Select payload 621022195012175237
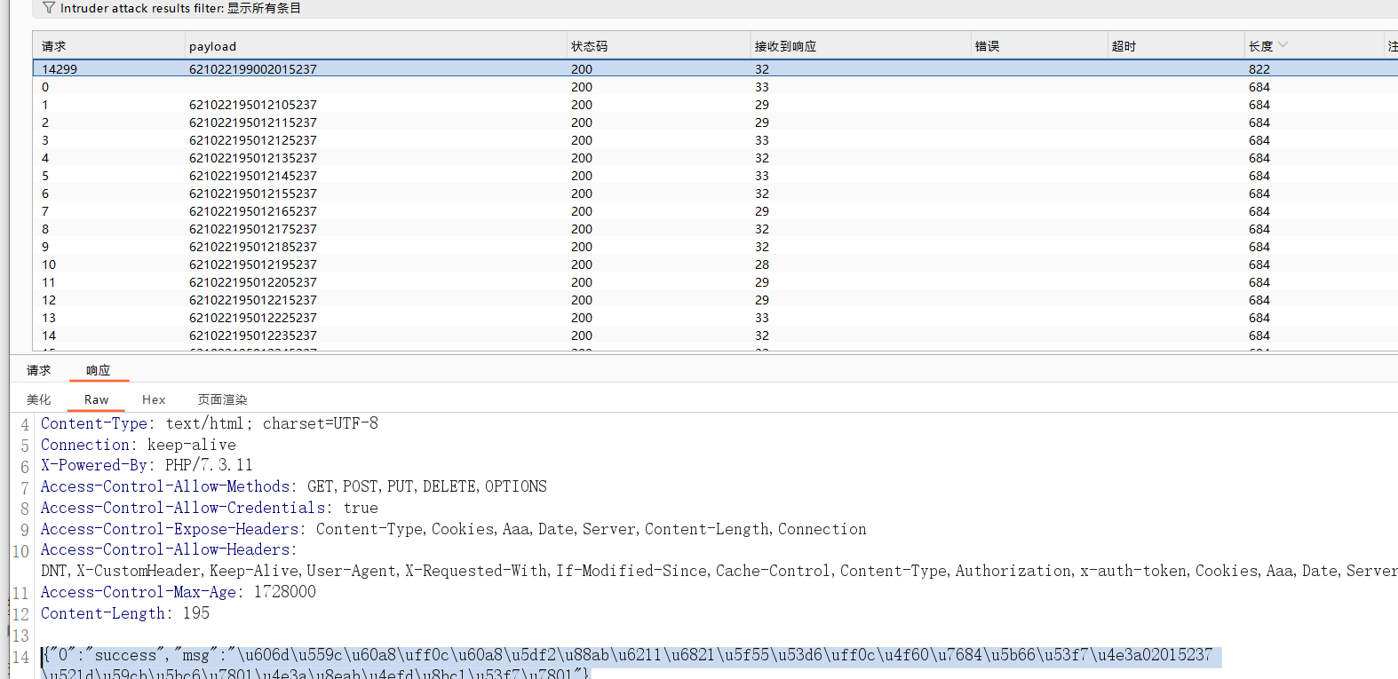1398x679 pixels. [x=253, y=229]
